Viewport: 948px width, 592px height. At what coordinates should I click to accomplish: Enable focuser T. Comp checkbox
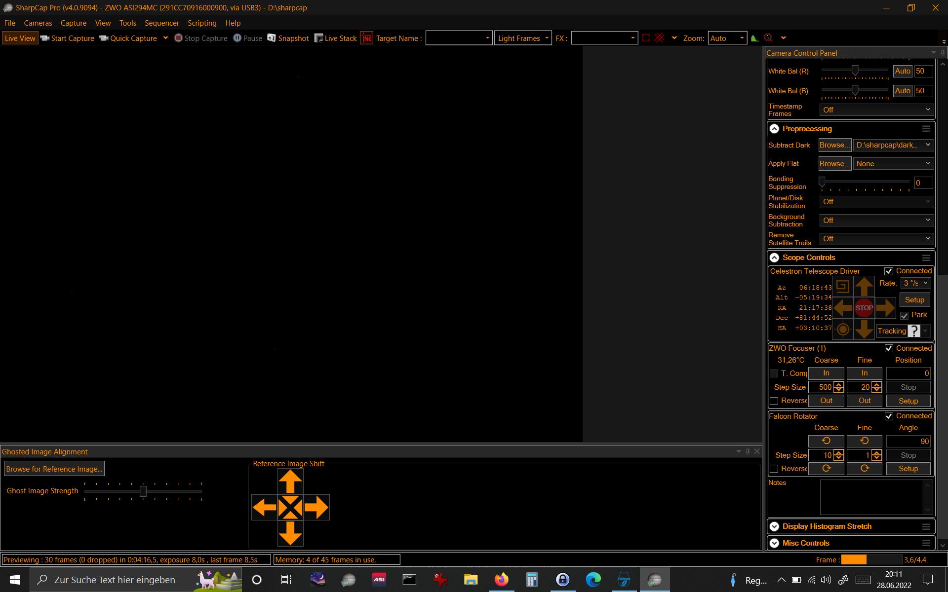(x=774, y=373)
